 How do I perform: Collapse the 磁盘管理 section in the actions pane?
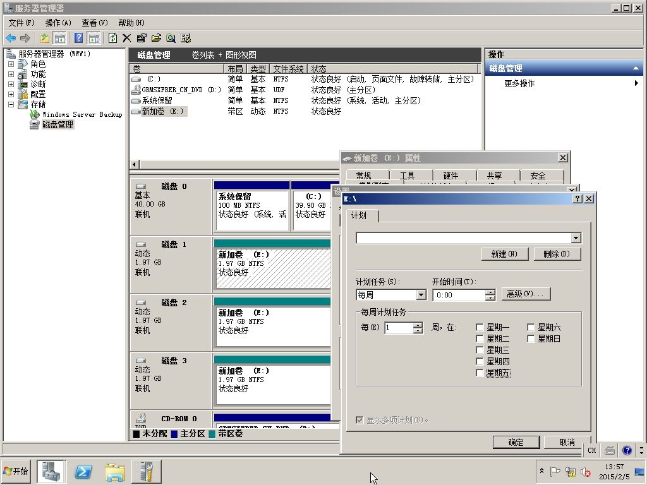point(636,68)
